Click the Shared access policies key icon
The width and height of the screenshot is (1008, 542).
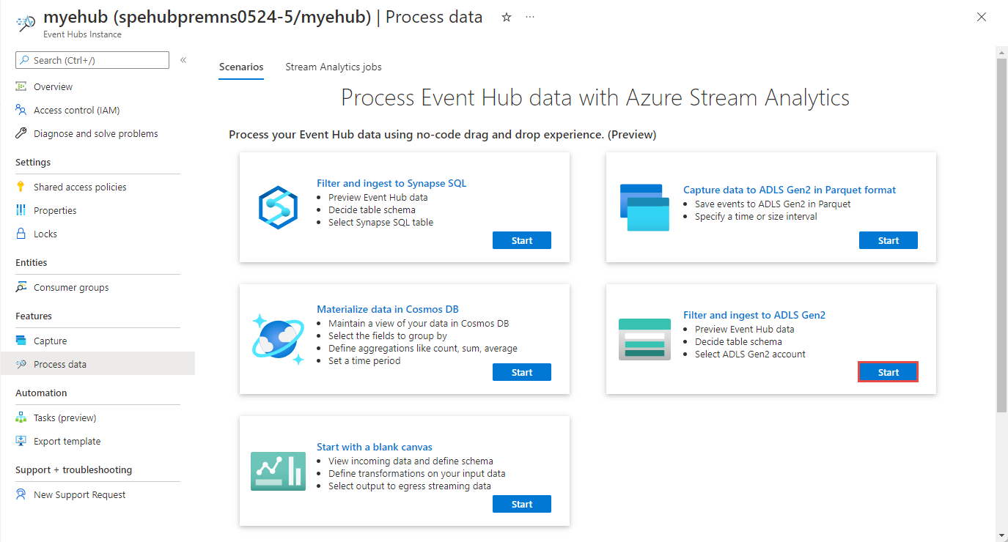[x=21, y=187]
